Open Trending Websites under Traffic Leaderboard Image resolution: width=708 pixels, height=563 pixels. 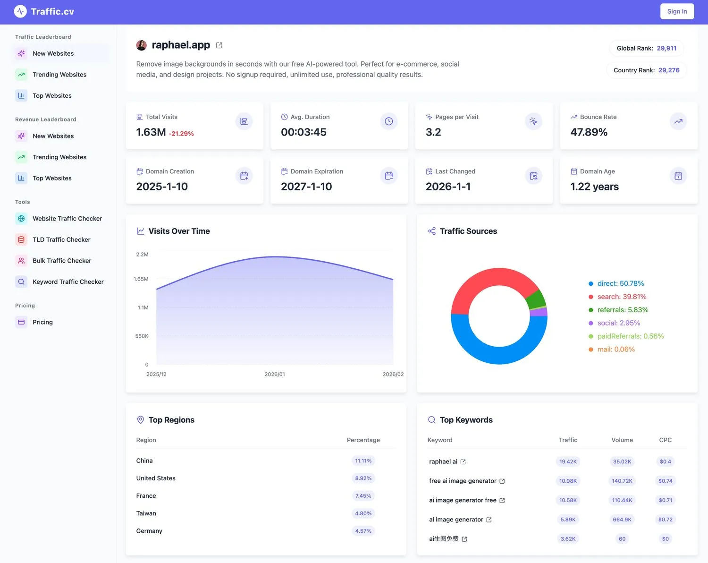[61, 75]
